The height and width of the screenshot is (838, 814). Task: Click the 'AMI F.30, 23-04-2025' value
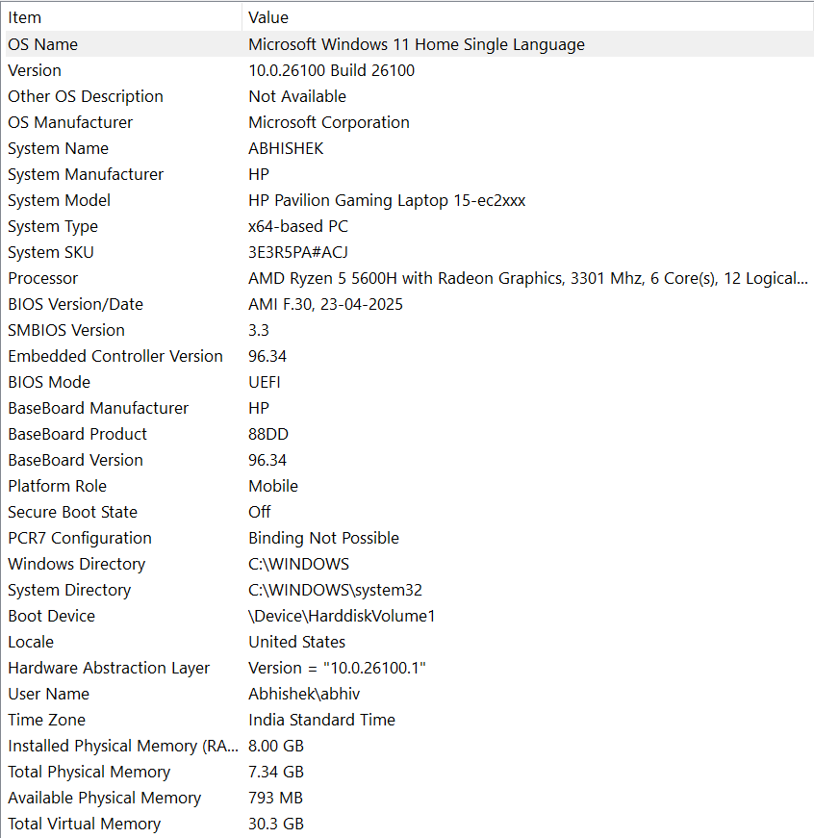coord(325,304)
